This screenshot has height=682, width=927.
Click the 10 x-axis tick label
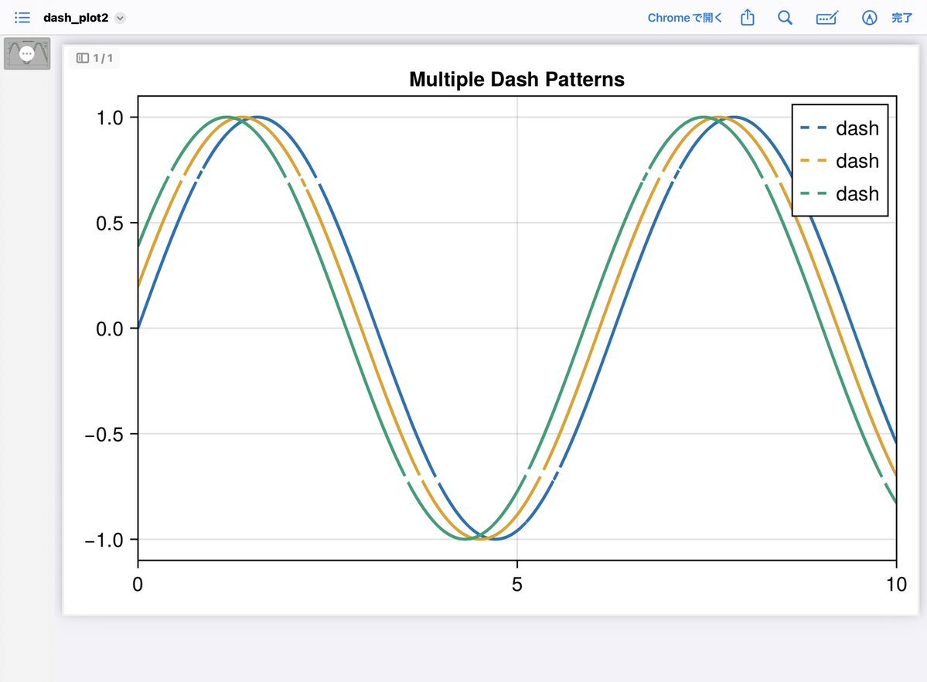click(x=896, y=583)
